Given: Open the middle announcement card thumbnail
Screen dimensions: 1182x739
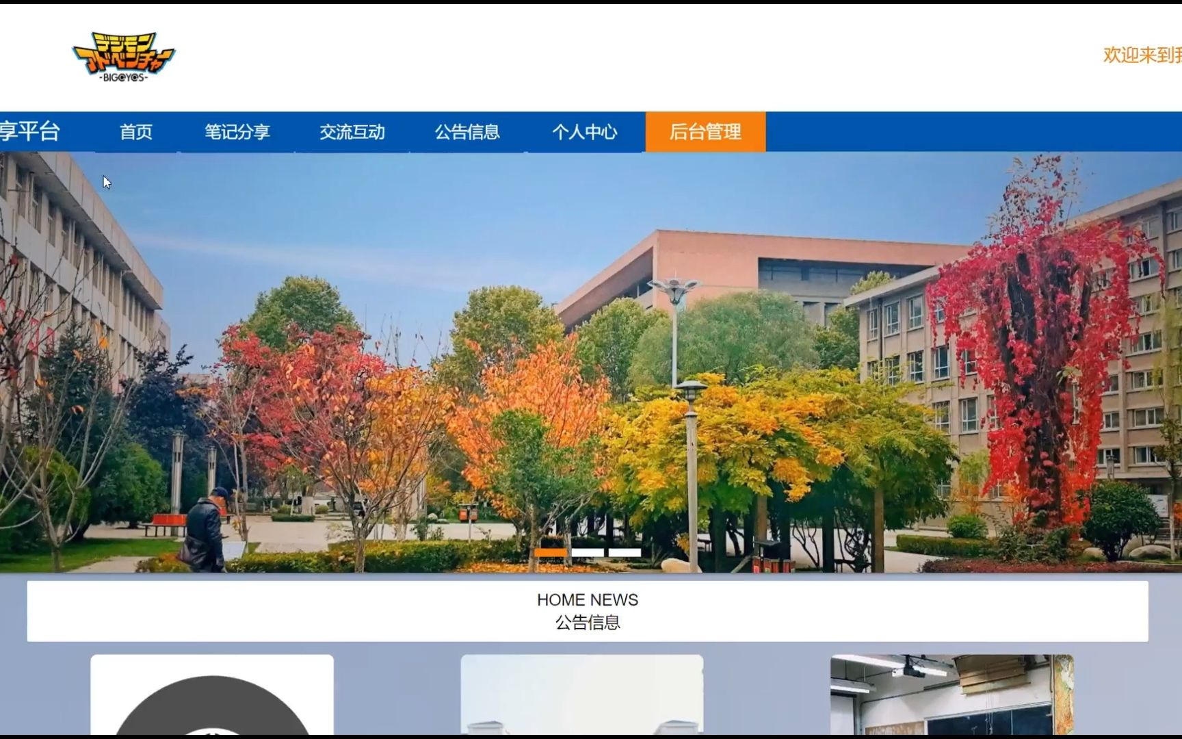Looking at the screenshot, I should tap(582, 695).
